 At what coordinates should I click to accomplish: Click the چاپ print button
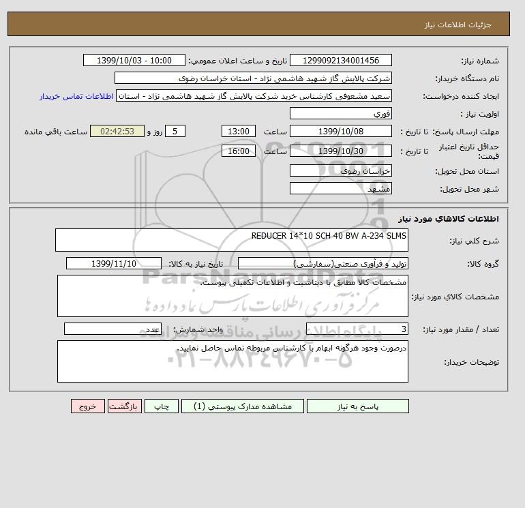click(x=162, y=406)
